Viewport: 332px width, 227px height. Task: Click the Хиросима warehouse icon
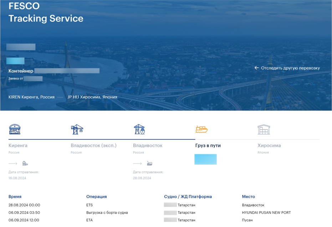pyautogui.click(x=264, y=129)
